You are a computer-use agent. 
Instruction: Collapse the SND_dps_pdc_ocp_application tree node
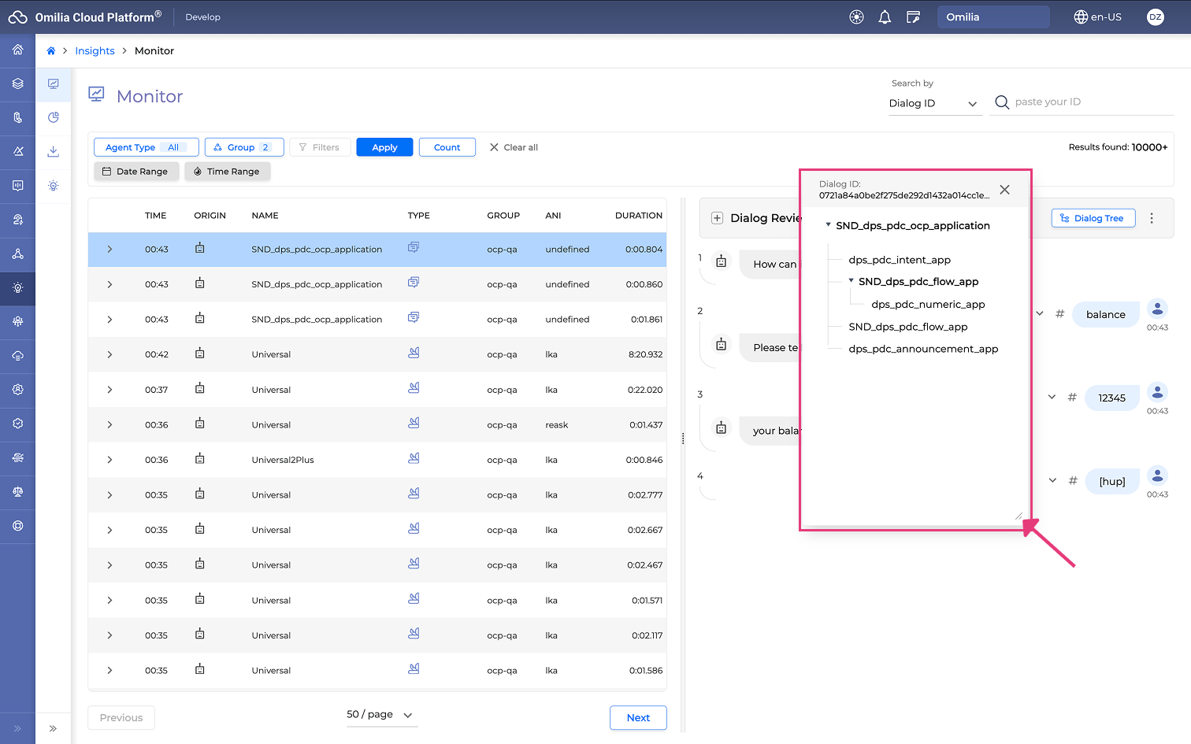click(x=828, y=225)
